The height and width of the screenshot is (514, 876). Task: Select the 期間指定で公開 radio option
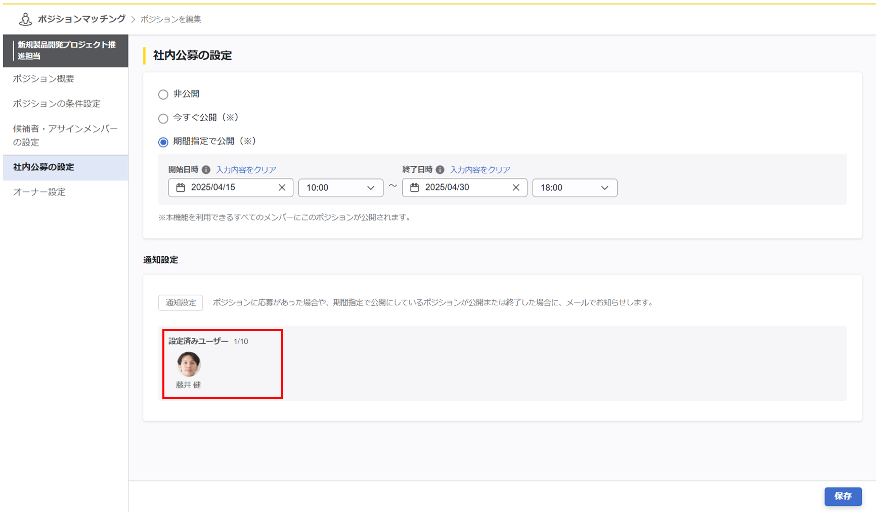click(163, 142)
